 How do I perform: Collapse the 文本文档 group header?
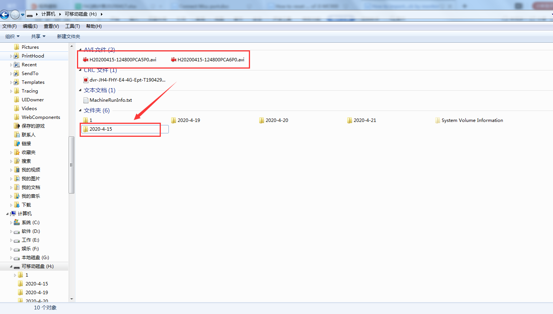[80, 90]
